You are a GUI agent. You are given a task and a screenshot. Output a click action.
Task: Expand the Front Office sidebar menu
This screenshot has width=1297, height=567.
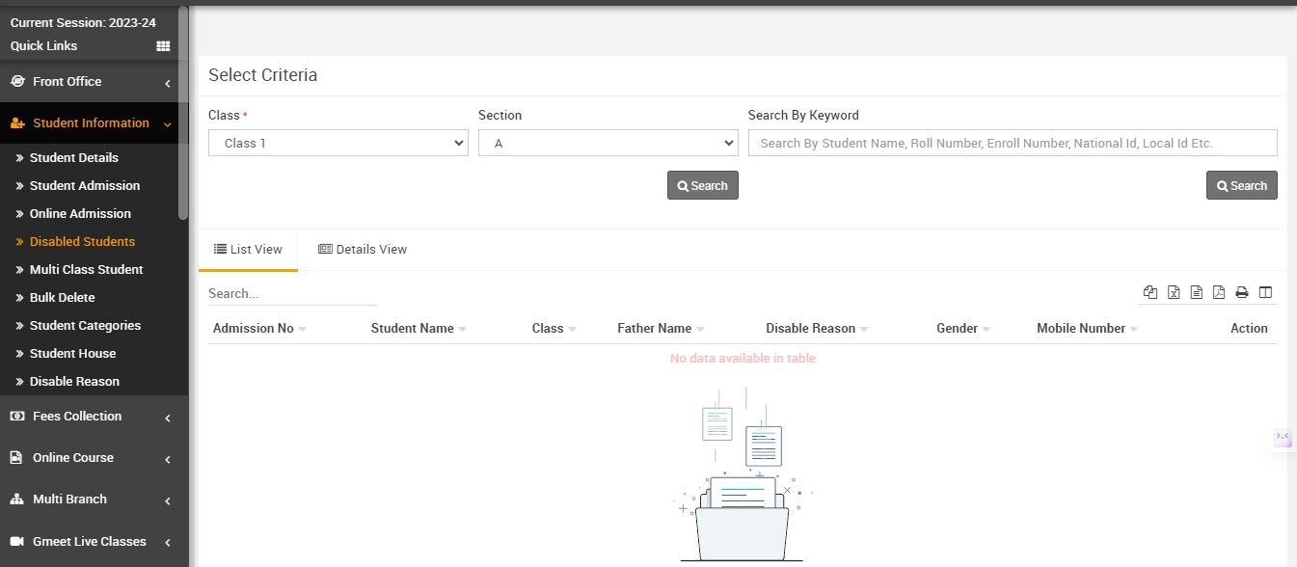(91, 82)
